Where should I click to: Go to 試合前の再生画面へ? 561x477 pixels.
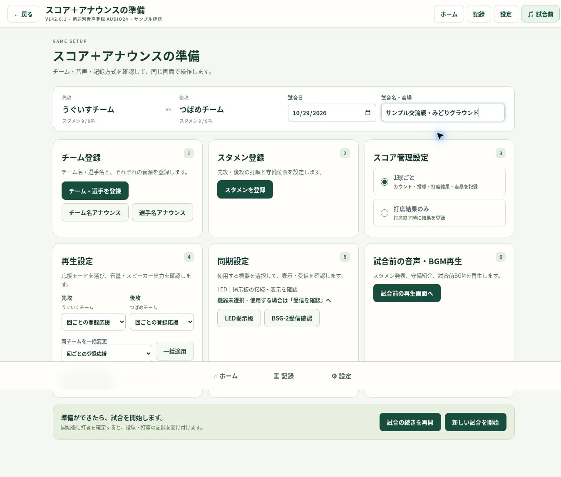tap(407, 293)
